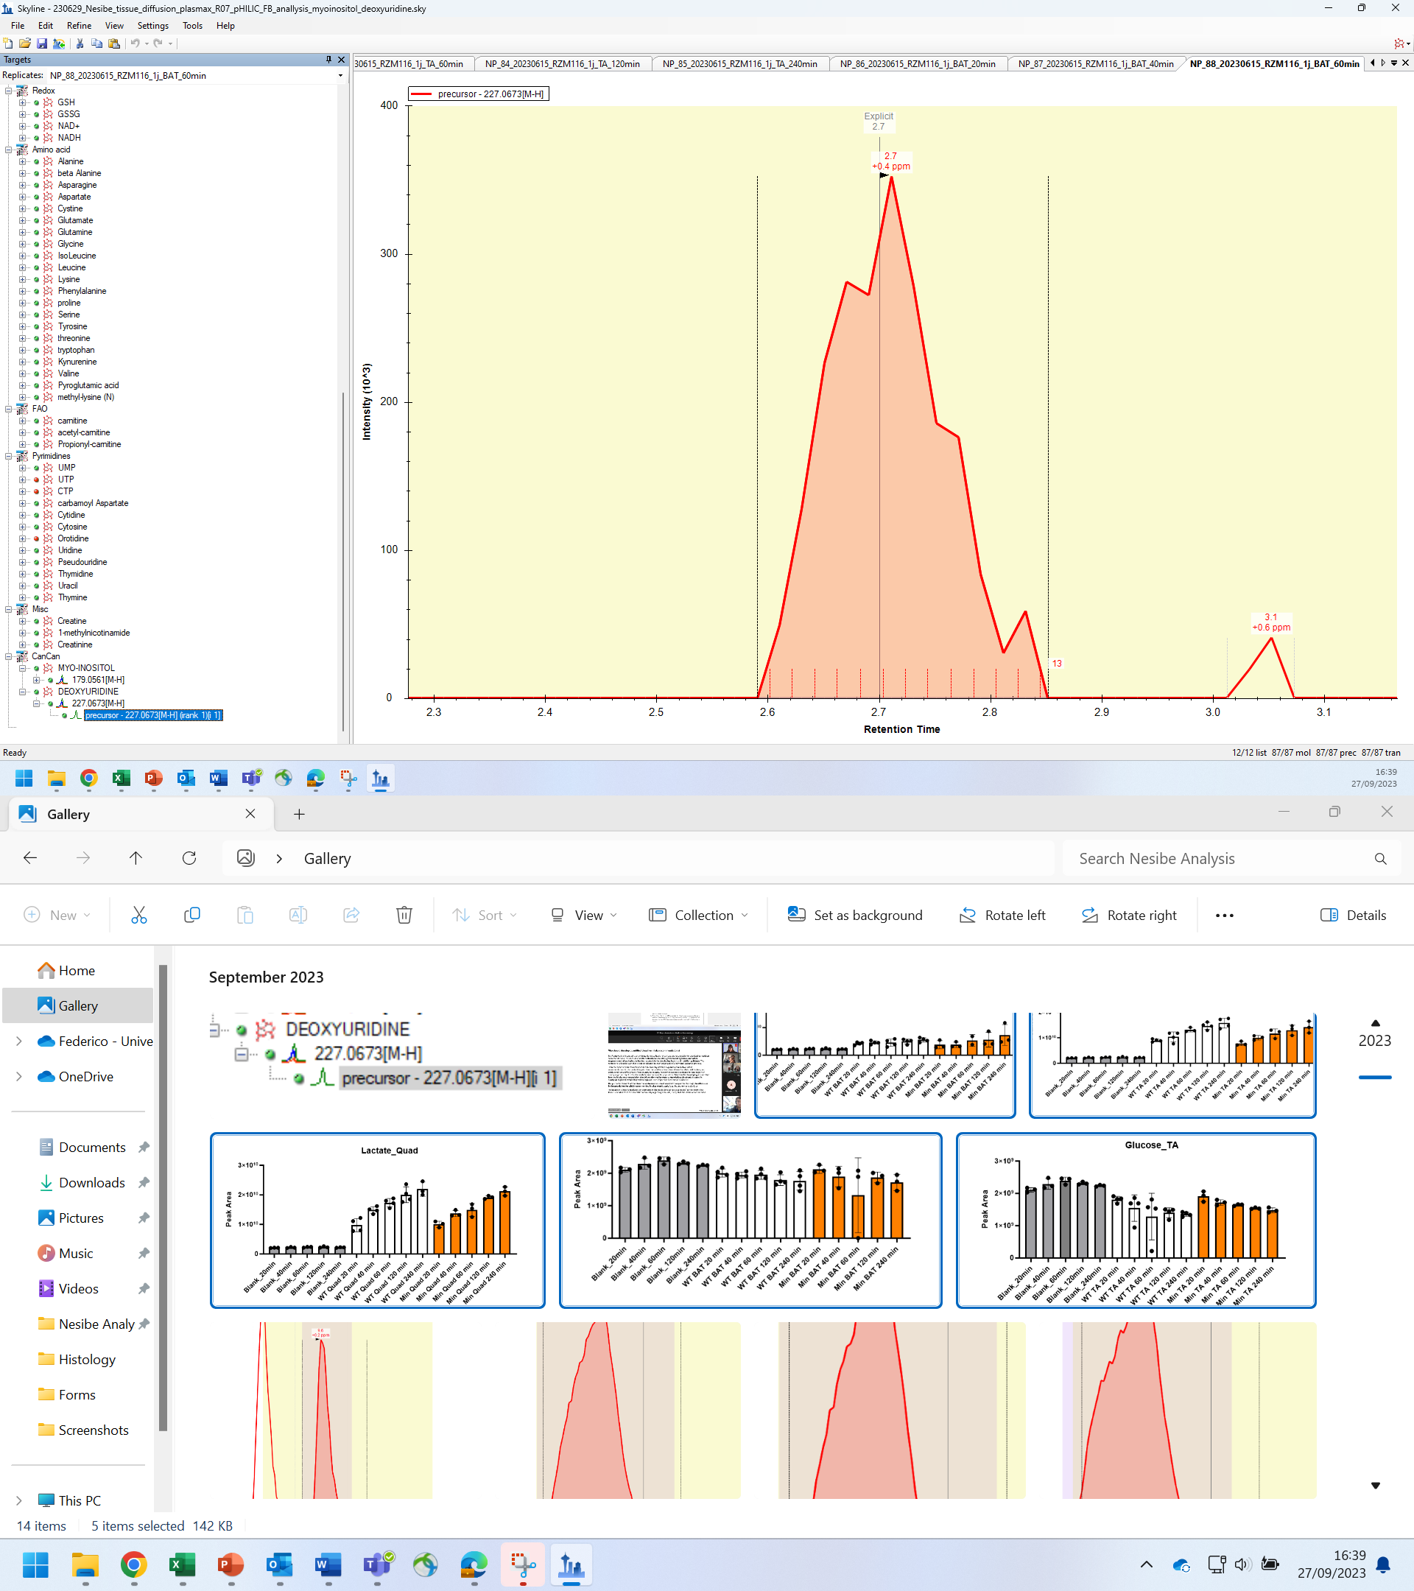The height and width of the screenshot is (1591, 1414).
Task: Click Skyline's Redo arrow icon
Action: (x=158, y=43)
